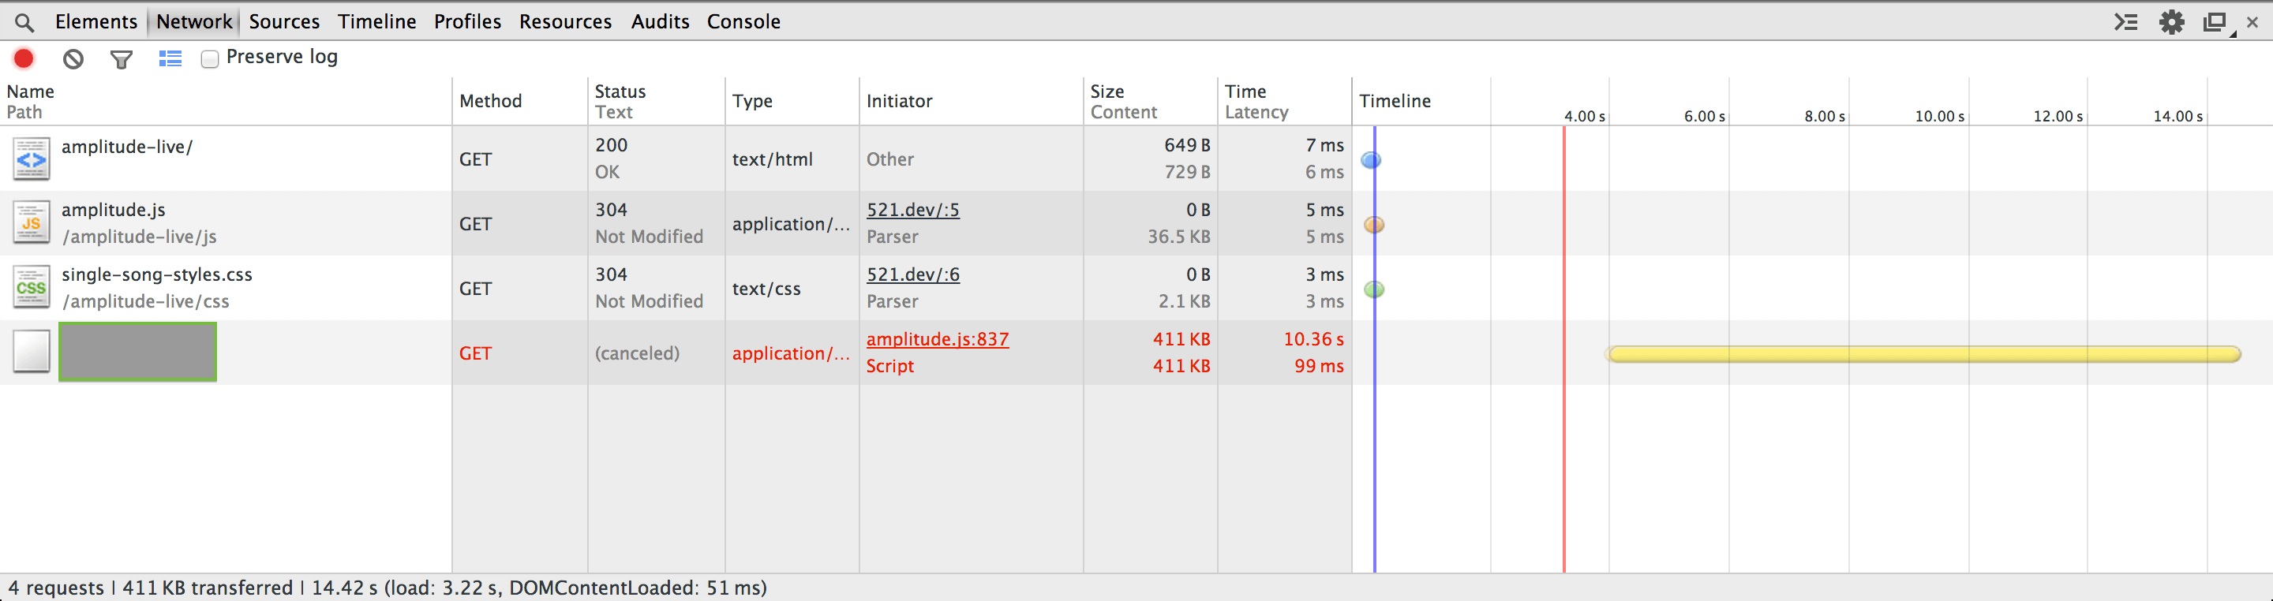Click the 649 B size value
Screen dimensions: 2273x601
point(1187,145)
